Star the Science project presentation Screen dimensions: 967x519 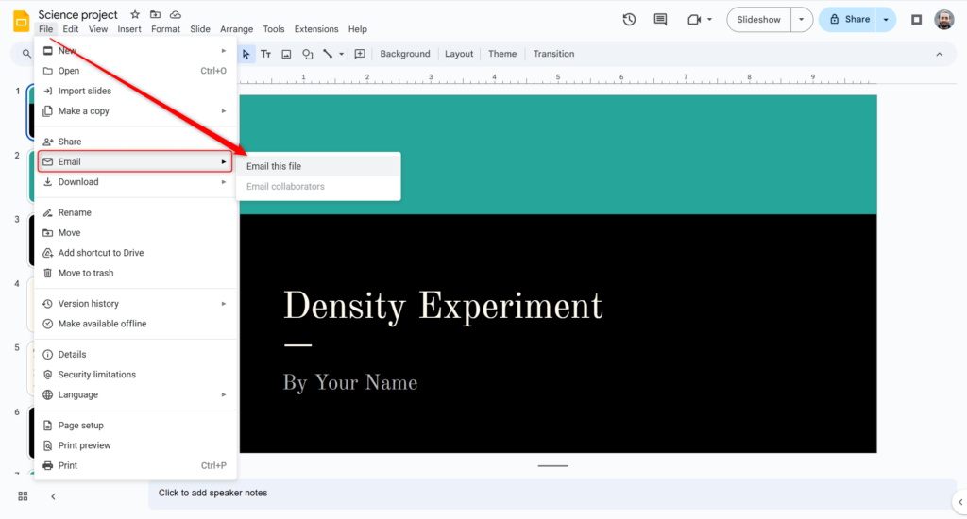click(135, 15)
